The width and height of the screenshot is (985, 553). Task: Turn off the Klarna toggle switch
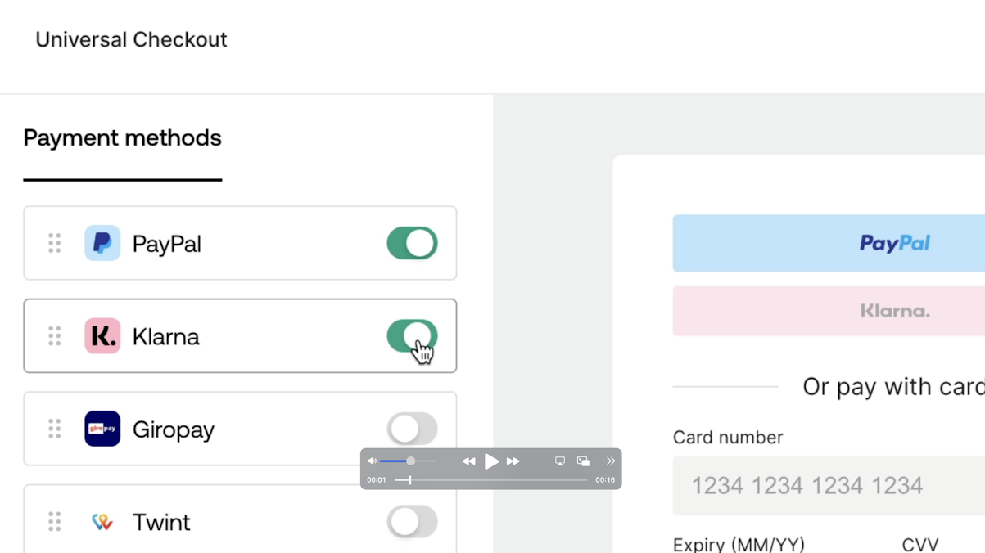[412, 336]
